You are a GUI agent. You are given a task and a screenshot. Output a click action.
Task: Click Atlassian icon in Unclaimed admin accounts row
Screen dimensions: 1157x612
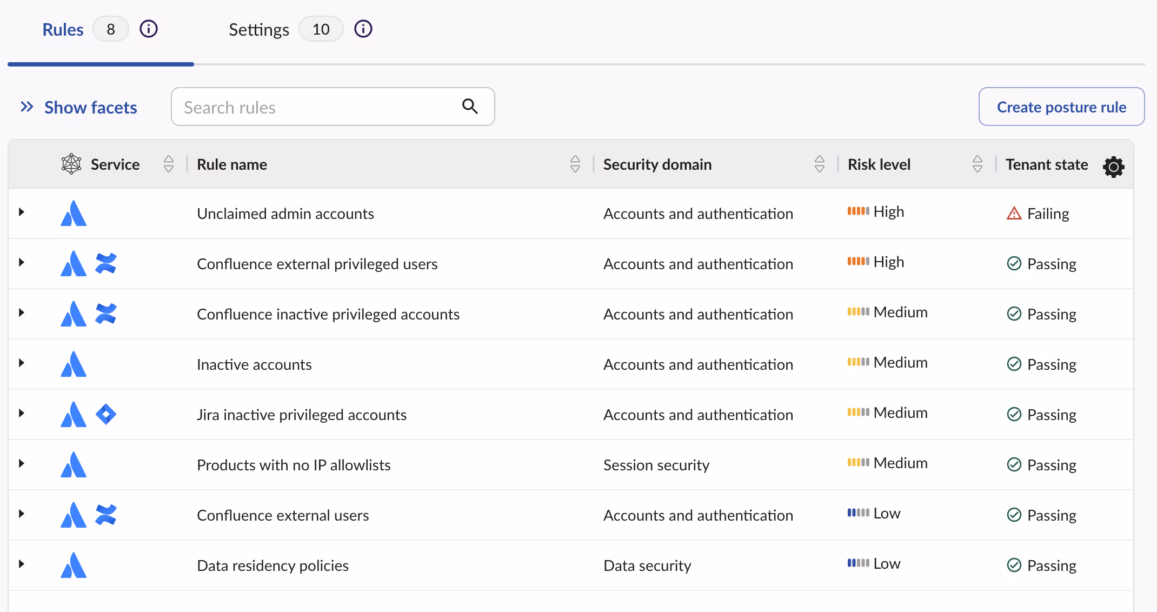[x=74, y=213]
